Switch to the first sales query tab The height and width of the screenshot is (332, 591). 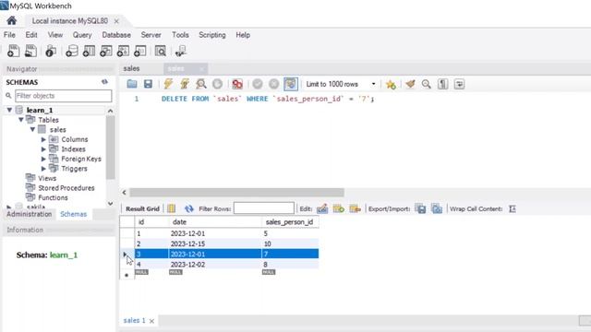click(x=131, y=68)
